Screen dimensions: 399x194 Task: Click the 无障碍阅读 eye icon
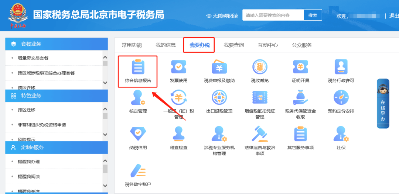(x=209, y=16)
